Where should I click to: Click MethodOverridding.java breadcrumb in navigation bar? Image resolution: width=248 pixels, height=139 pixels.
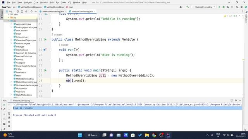click(x=29, y=7)
